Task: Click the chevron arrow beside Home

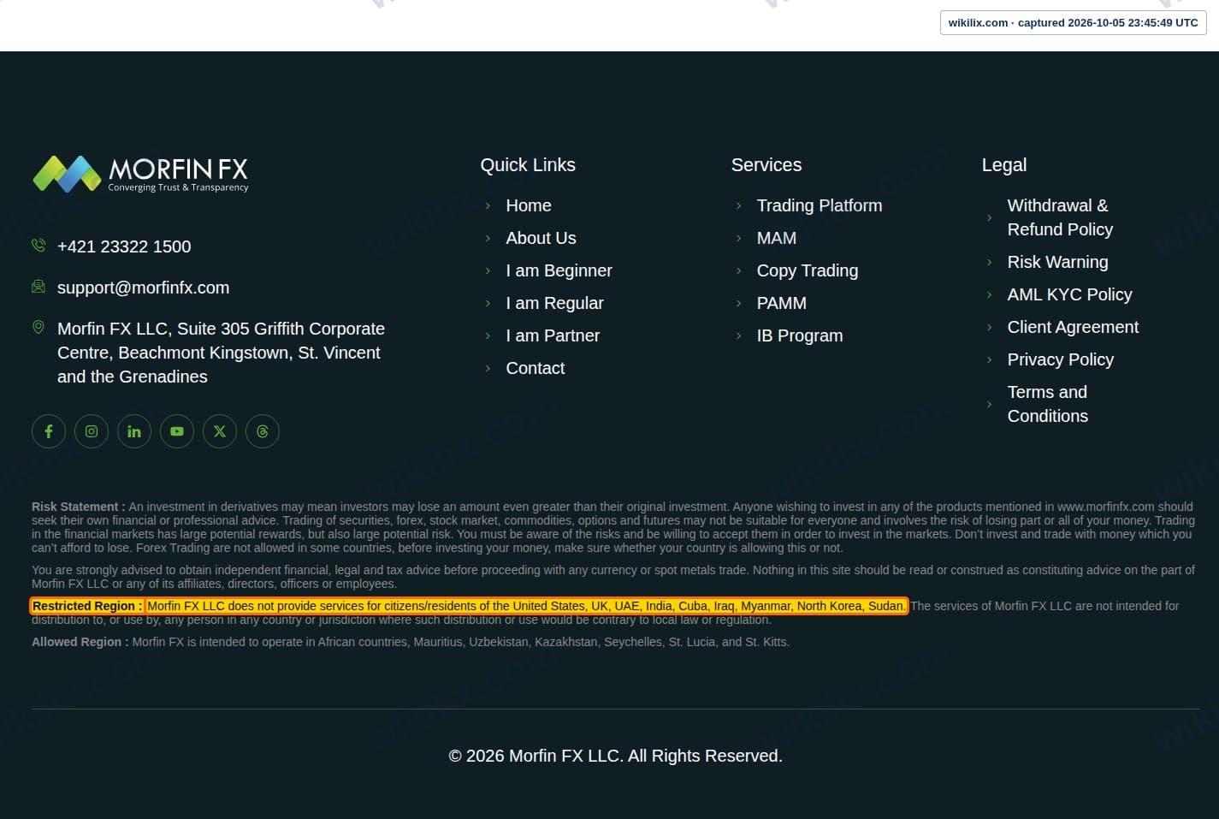Action: click(488, 205)
